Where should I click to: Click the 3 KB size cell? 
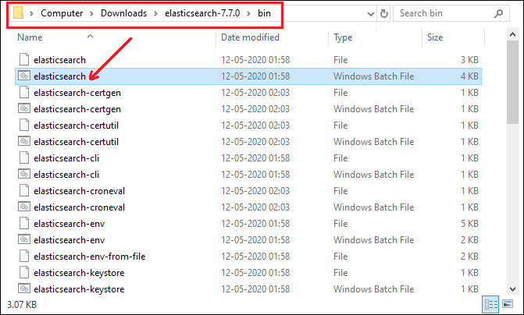point(469,60)
